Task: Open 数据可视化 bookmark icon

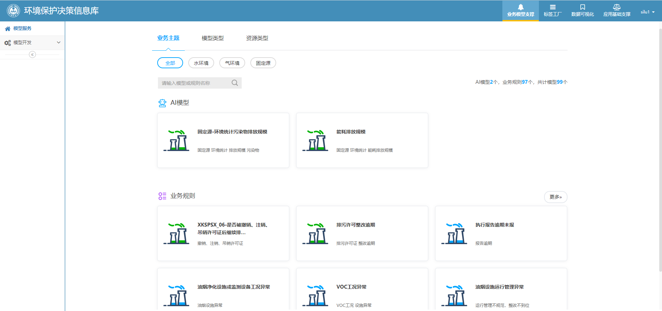Action: pos(583,7)
